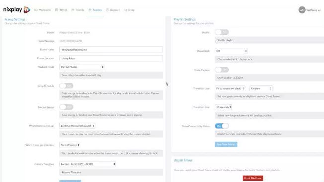Click the nixplay logo icon
Viewport: 324px width, 182px height.
pyautogui.click(x=27, y=10)
